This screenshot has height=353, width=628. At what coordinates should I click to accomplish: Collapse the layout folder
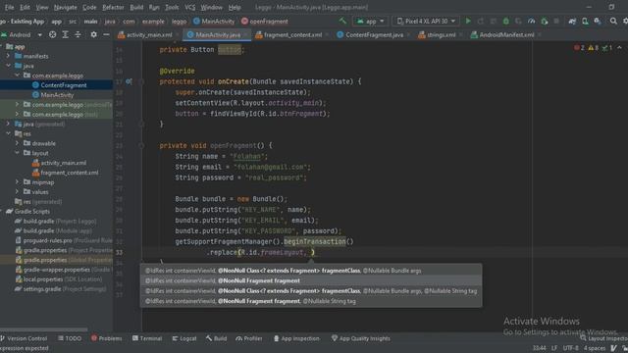(x=17, y=153)
